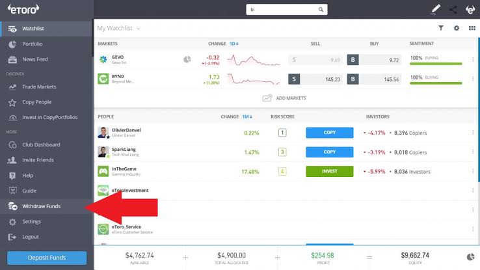Click into the search input field
The width and height of the screenshot is (480, 270).
(282, 10)
